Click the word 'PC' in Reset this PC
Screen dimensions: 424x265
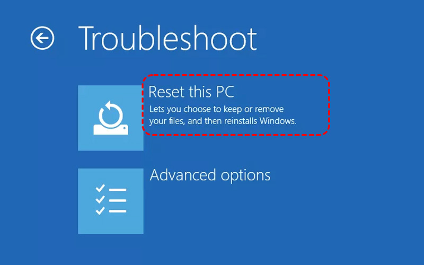click(x=225, y=92)
